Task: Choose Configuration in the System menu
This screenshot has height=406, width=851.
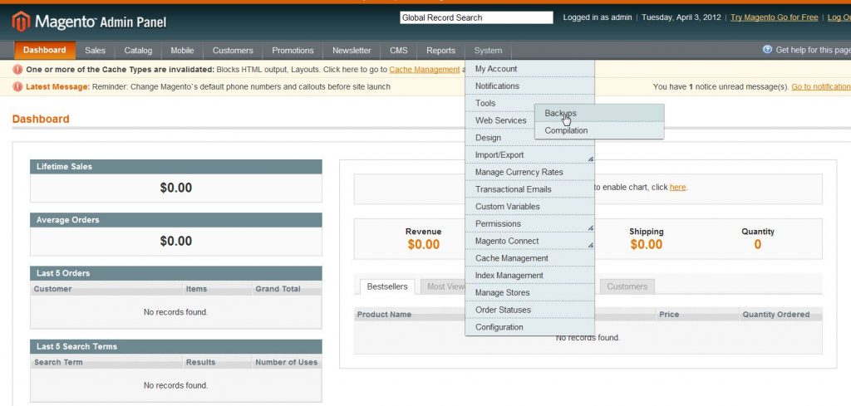Action: tap(499, 327)
